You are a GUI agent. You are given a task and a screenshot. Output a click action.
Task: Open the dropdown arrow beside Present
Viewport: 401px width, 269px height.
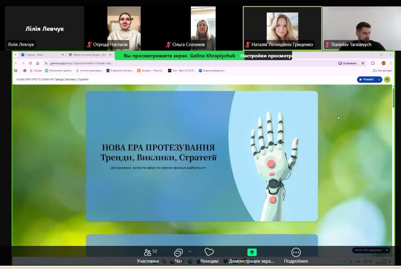click(x=379, y=79)
